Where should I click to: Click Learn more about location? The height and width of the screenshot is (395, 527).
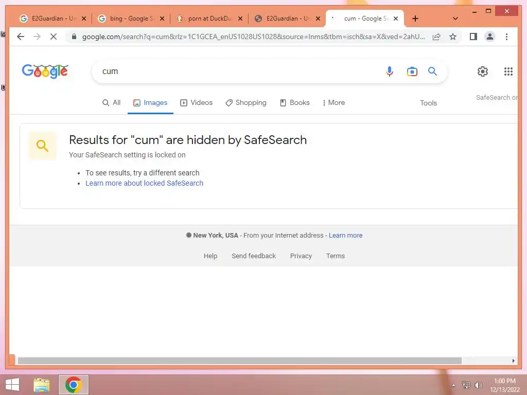tap(345, 236)
